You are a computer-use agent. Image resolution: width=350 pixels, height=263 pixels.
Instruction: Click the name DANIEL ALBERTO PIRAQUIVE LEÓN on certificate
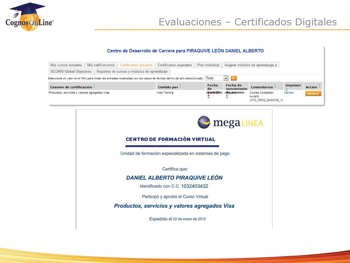point(174,178)
